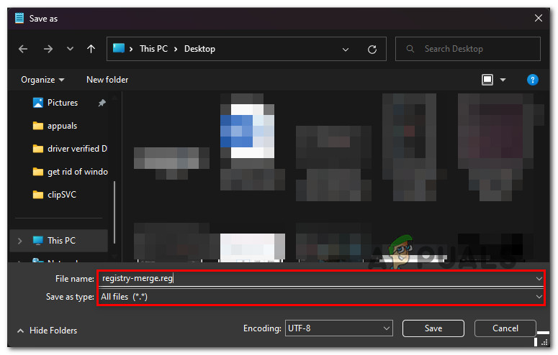Open Pictures in the sidebar
Viewport: 558px width, 355px height.
pyautogui.click(x=62, y=103)
